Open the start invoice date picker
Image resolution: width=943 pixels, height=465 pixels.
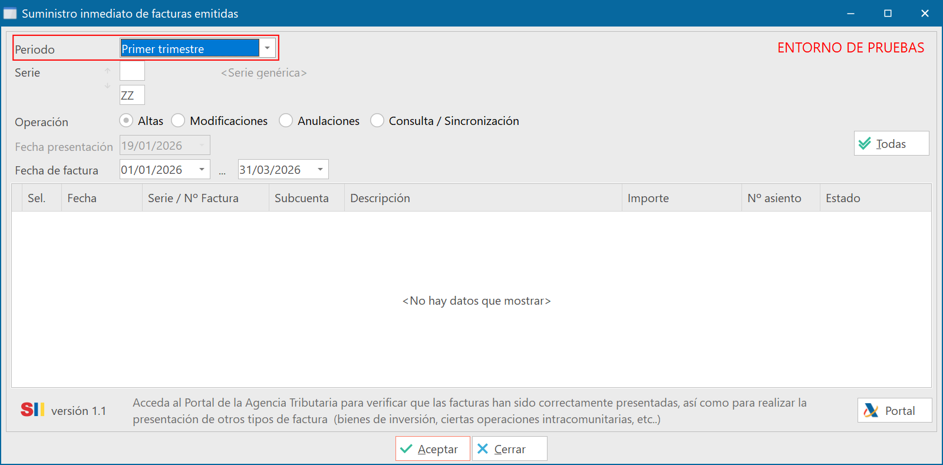click(x=202, y=170)
